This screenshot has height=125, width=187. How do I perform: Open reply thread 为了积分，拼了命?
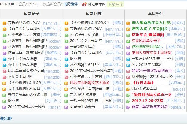(84, 35)
